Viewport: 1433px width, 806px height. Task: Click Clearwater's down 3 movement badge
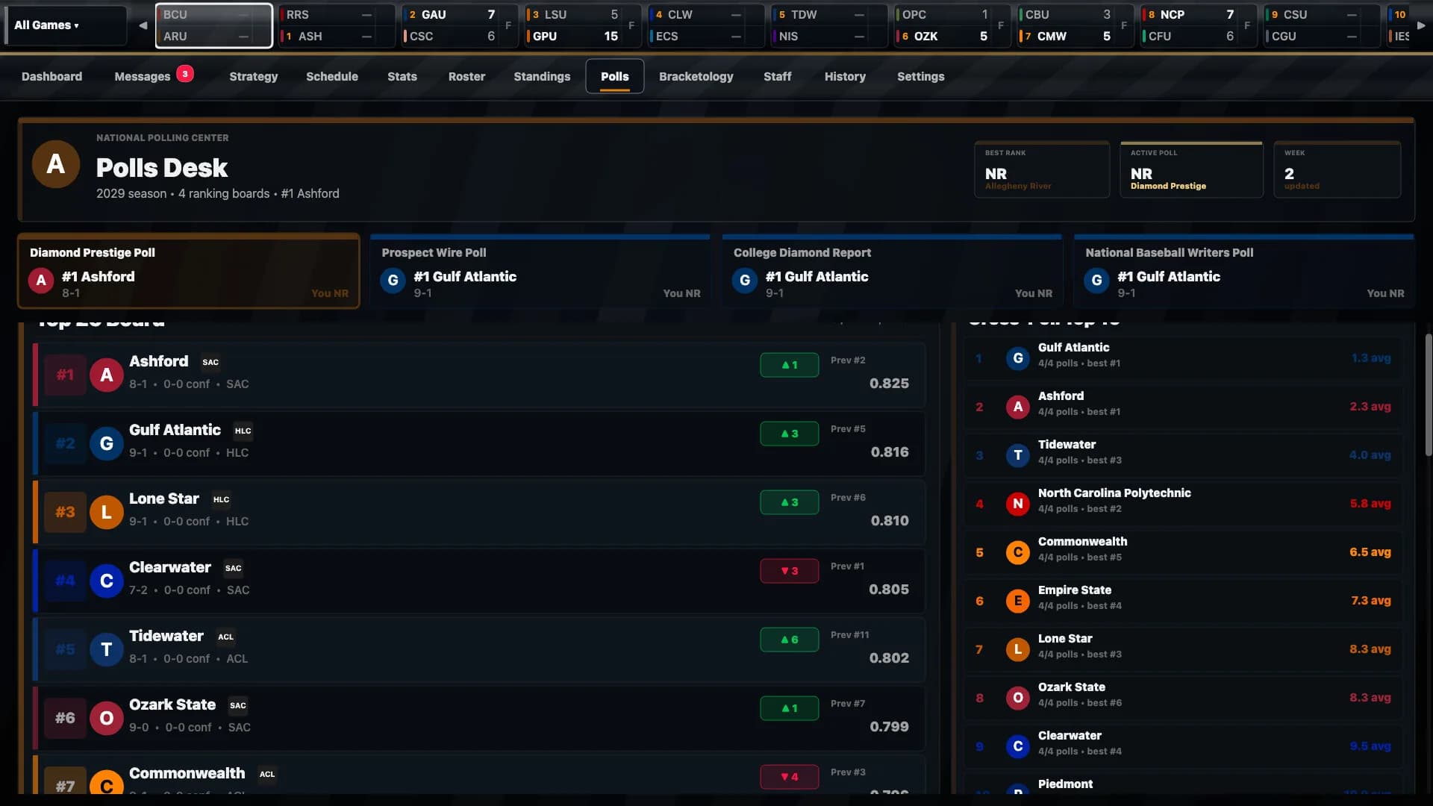pyautogui.click(x=789, y=571)
